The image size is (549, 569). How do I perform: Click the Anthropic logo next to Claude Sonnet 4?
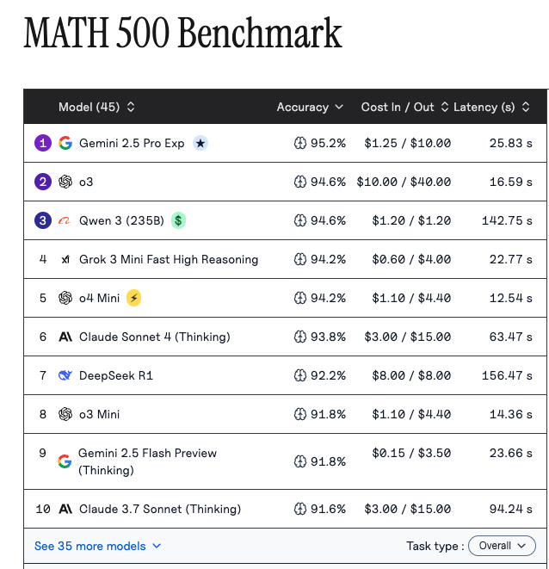[65, 337]
